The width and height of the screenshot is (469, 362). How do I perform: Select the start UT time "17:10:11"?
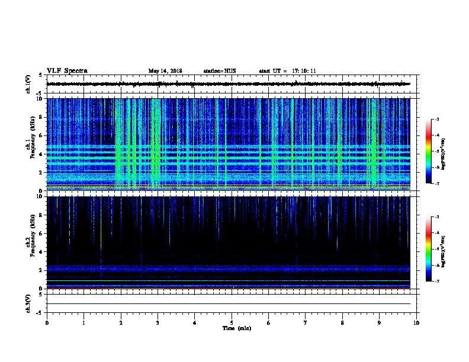[x=304, y=71]
